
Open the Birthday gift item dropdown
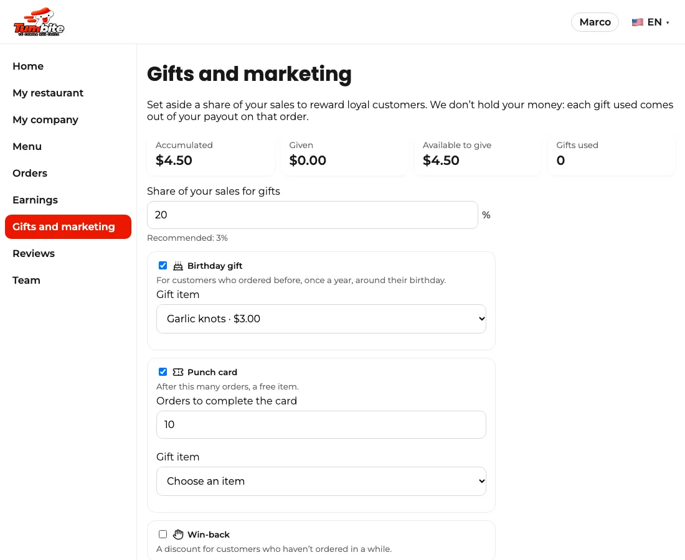(x=321, y=319)
